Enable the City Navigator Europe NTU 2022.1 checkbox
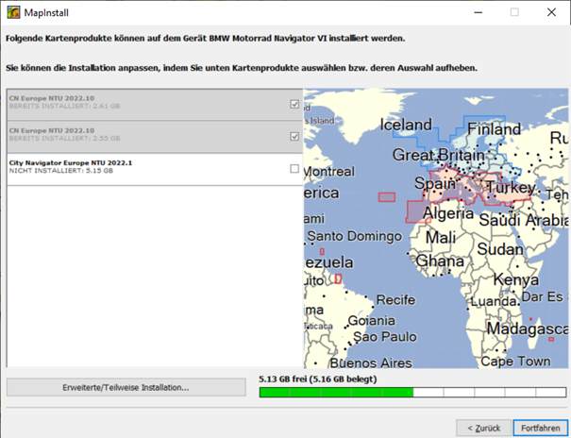Viewport: 571px width, 438px height. pyautogui.click(x=294, y=169)
